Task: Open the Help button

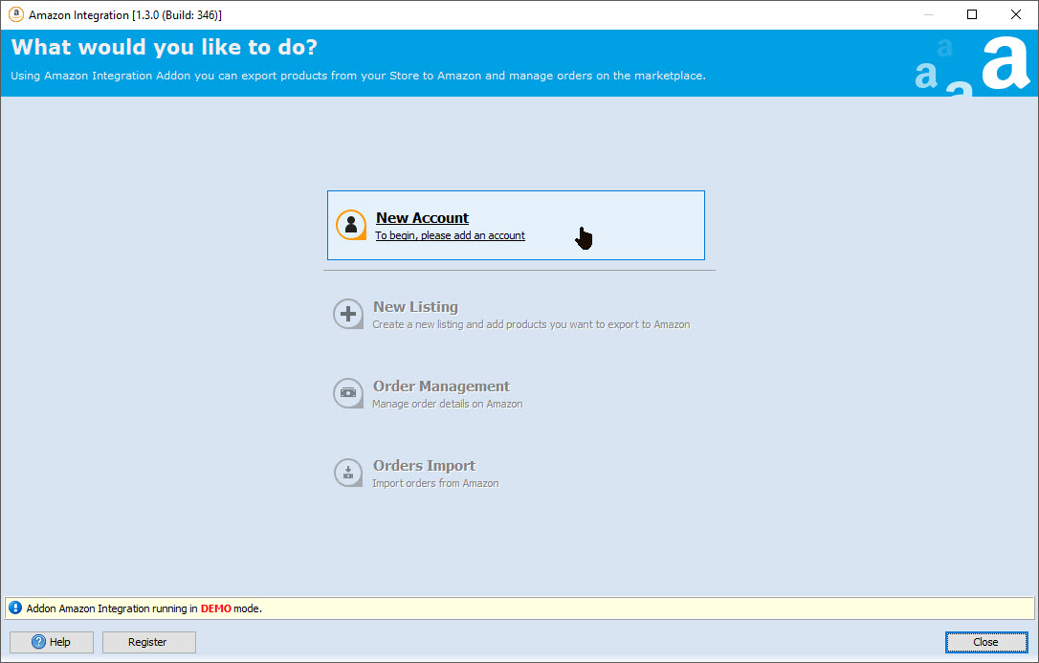Action: tap(52, 642)
